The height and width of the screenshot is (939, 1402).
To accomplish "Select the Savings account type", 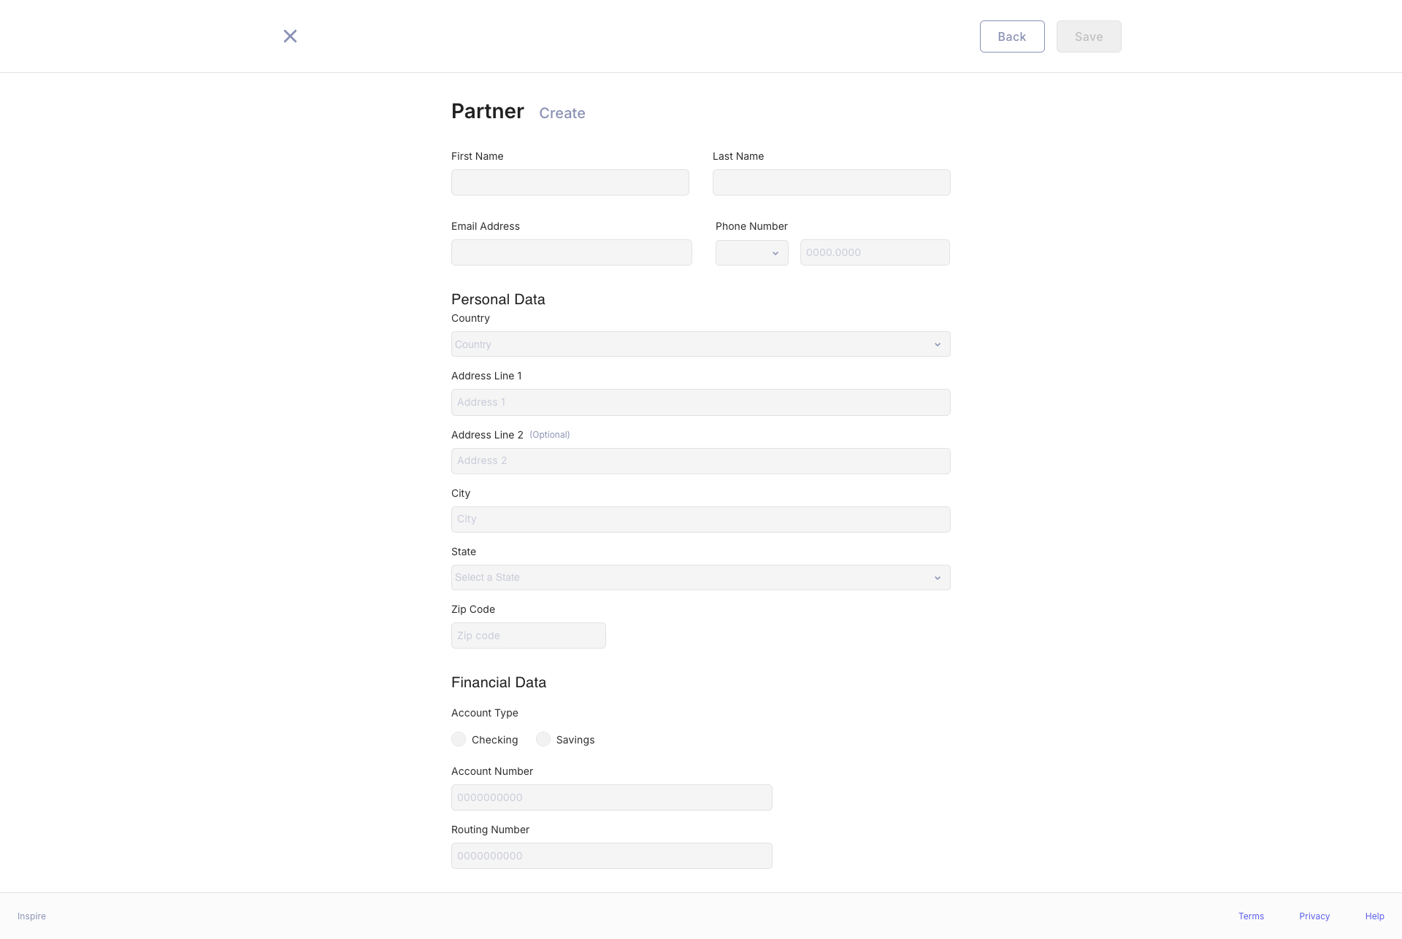I will [x=543, y=739].
